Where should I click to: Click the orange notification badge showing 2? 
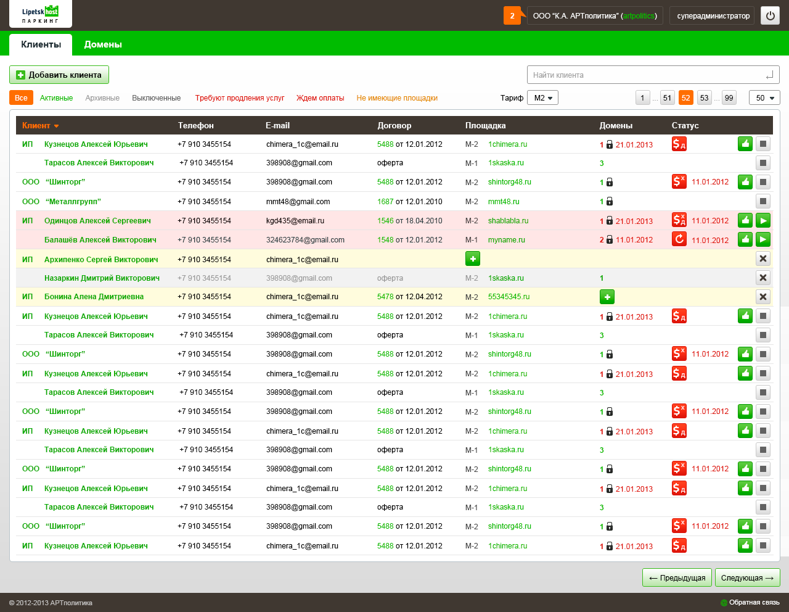tap(512, 16)
